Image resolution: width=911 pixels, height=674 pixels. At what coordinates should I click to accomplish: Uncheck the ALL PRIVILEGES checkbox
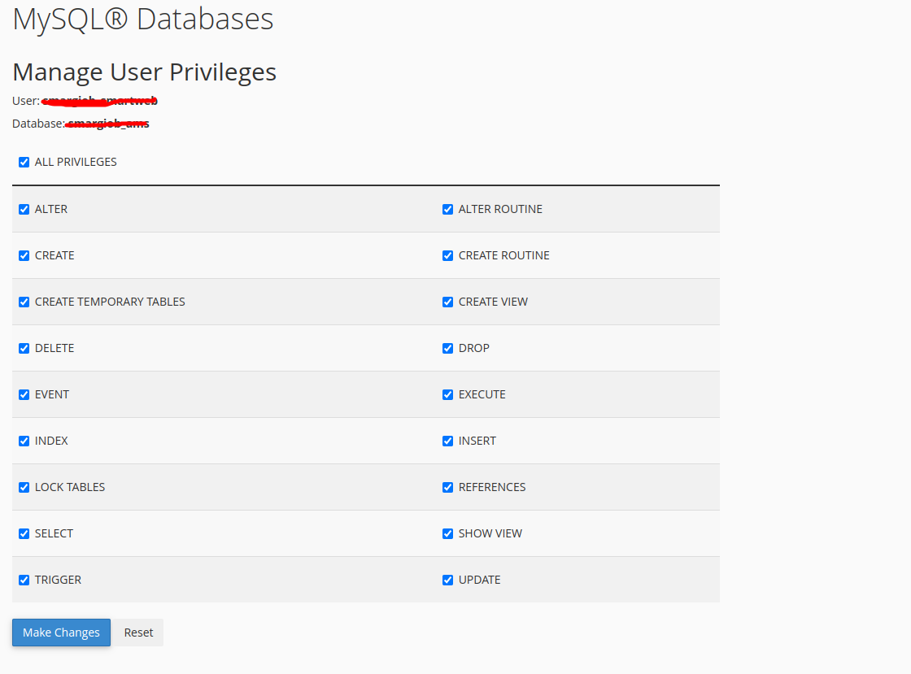coord(24,162)
